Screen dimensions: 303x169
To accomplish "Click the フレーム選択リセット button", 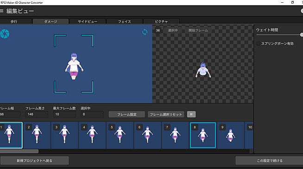I will point(166,115).
